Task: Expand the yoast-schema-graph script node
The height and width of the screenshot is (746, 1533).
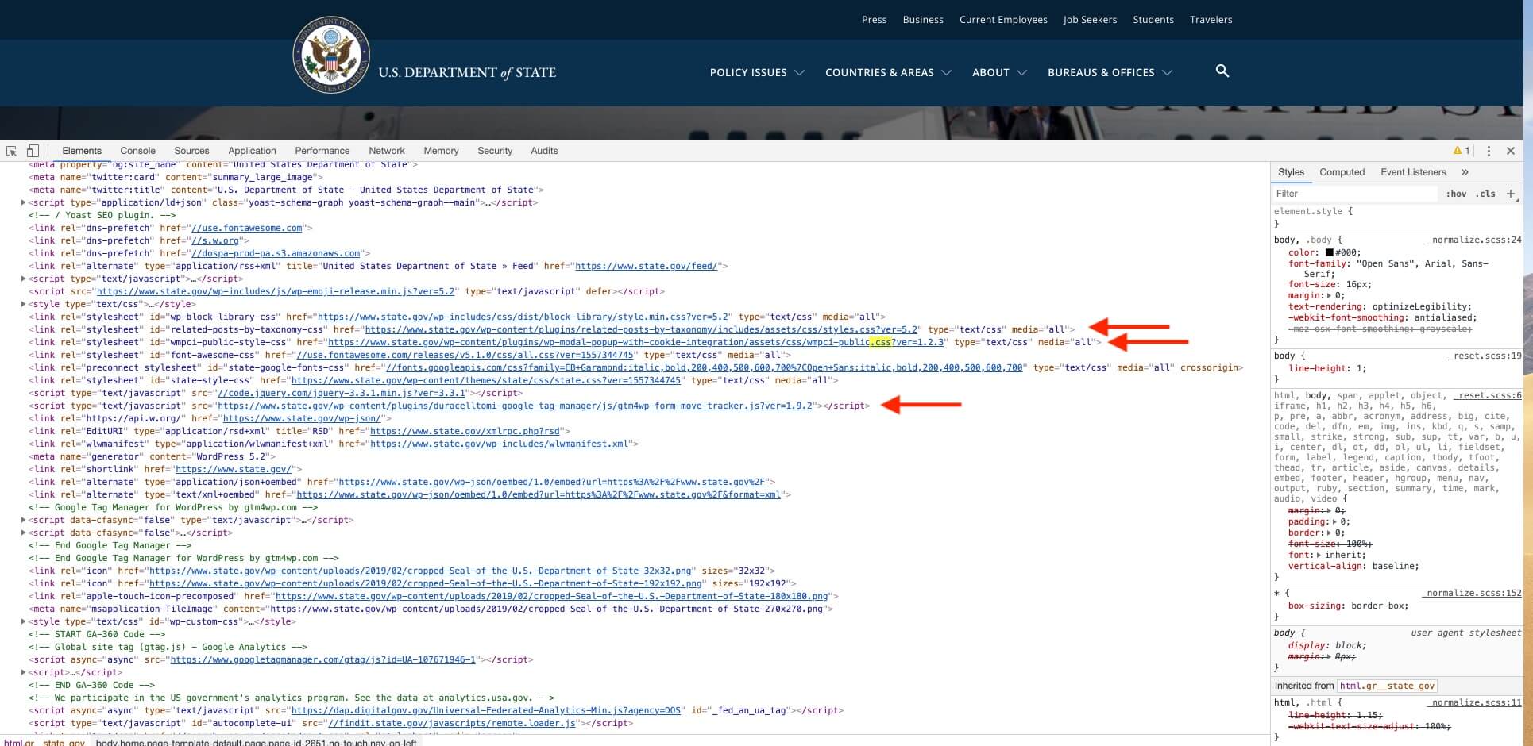Action: click(23, 202)
